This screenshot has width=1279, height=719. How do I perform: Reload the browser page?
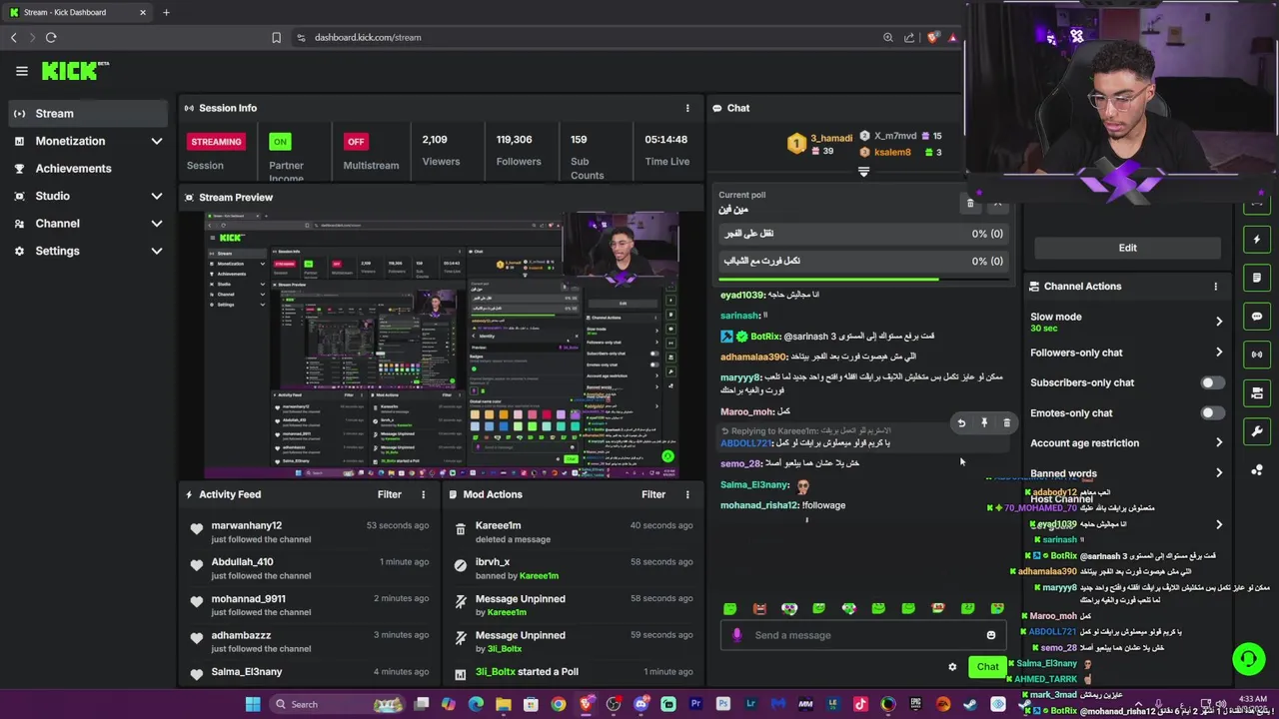tap(51, 37)
